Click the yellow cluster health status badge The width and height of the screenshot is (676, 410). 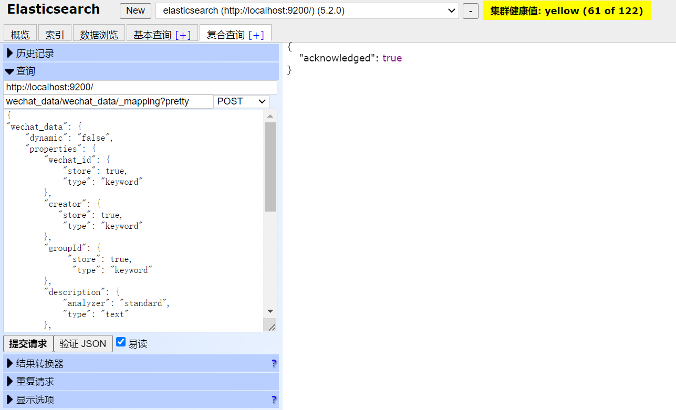[567, 10]
